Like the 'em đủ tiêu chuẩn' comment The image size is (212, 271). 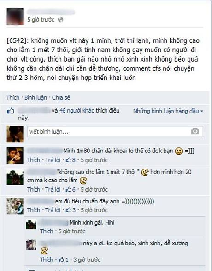tap(34, 210)
